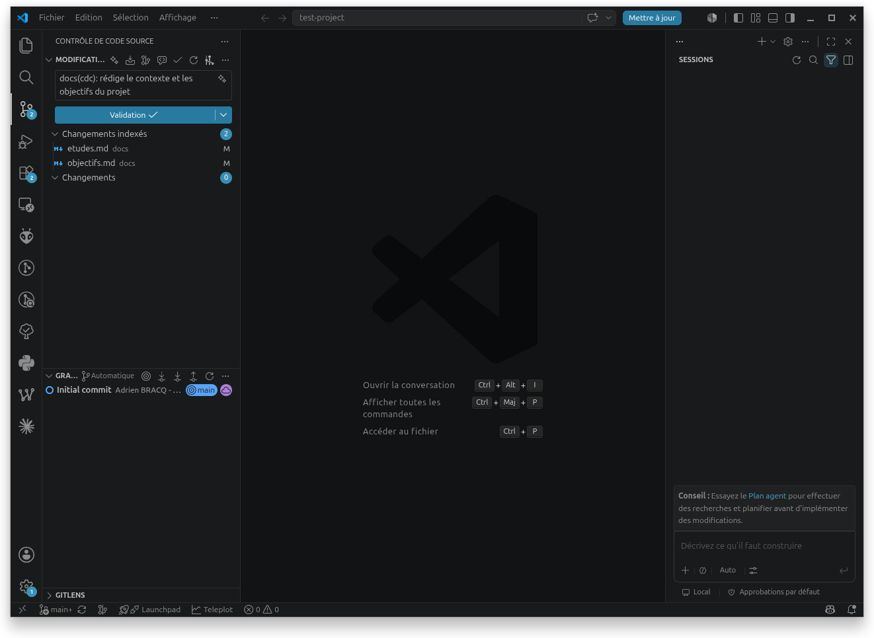Open dropdown arrow next to new chat plus
Screen dimensions: 874x638
coord(773,42)
